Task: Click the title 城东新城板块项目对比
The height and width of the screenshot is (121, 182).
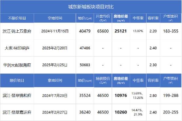Action: coord(91,7)
